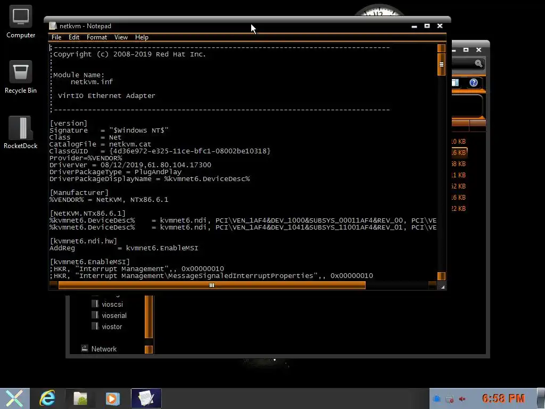Click the 58 KB file size entry in Explorer
545x409 pixels.
pyautogui.click(x=458, y=163)
